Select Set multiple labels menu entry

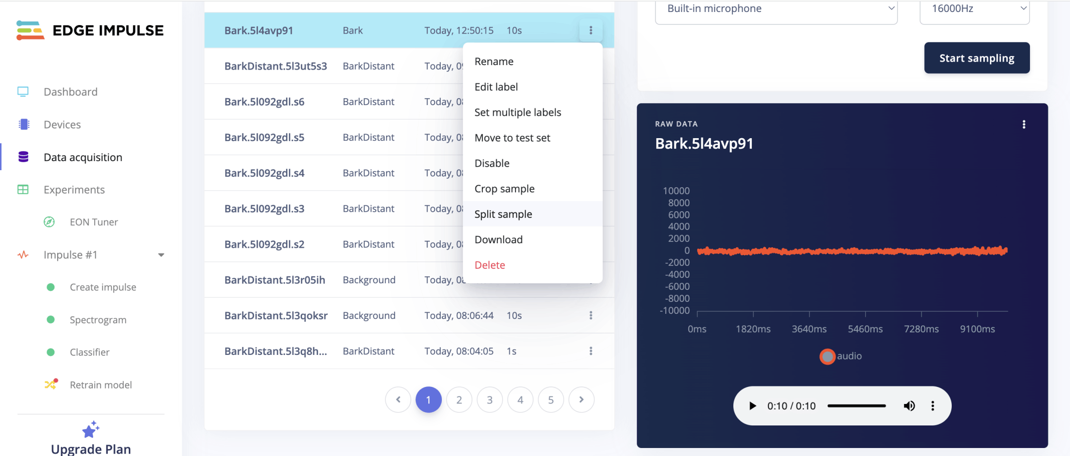pyautogui.click(x=532, y=113)
